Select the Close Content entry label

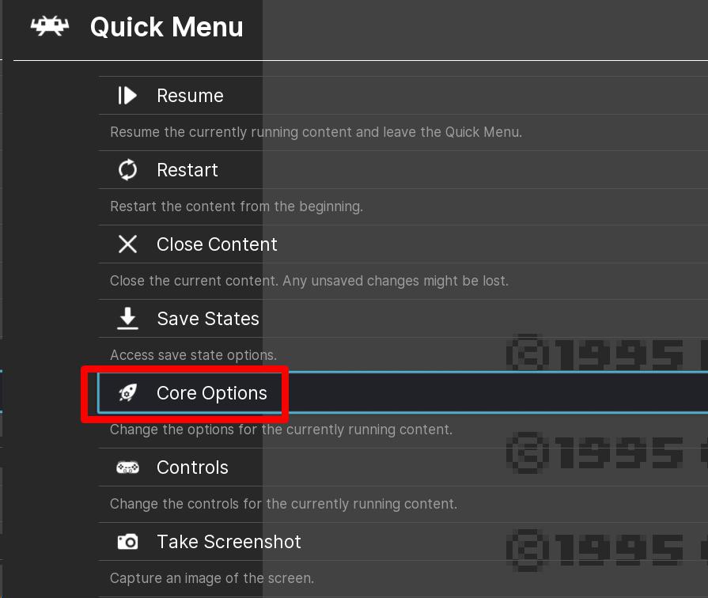tap(217, 244)
